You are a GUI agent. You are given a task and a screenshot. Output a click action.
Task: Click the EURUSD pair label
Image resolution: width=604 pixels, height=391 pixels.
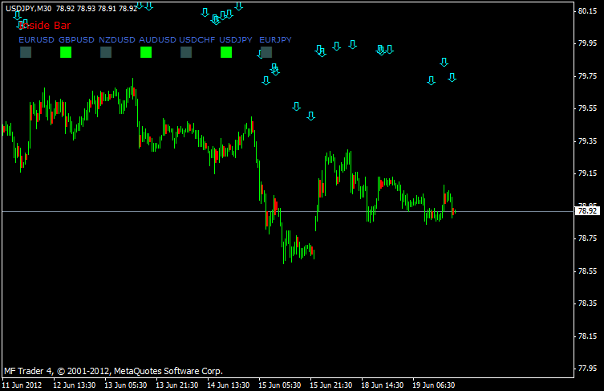tap(37, 39)
